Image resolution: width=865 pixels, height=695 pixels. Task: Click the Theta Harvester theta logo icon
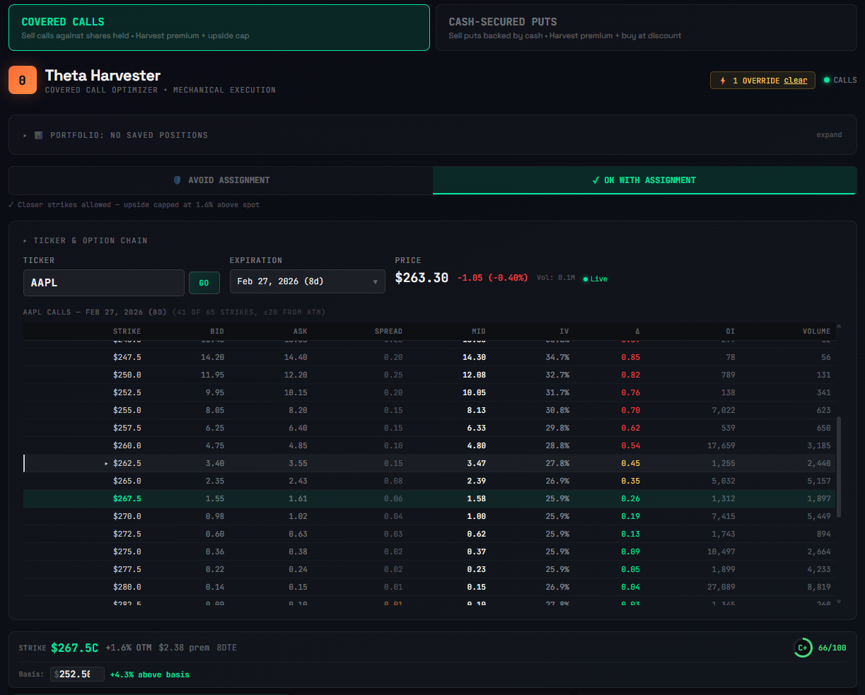coord(23,80)
